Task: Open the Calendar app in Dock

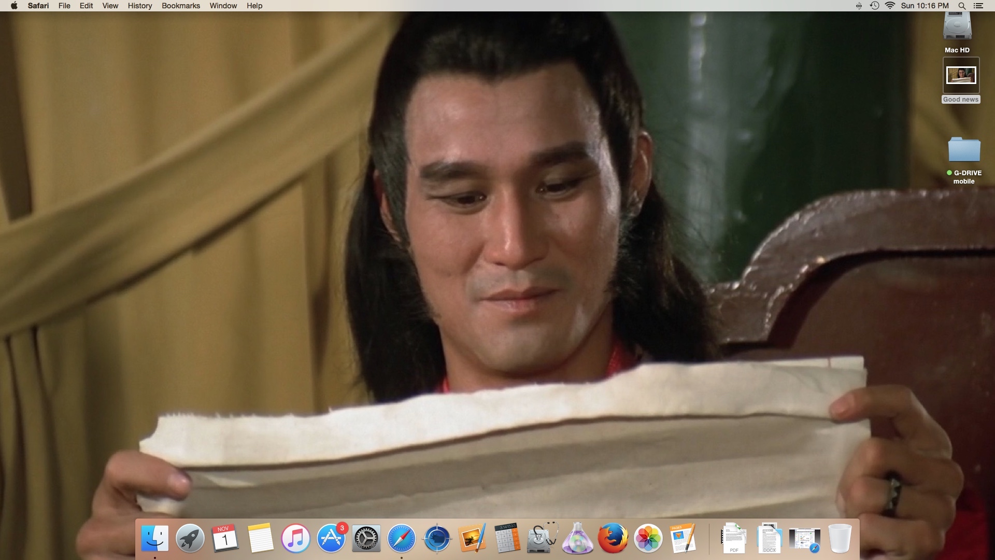Action: click(225, 538)
